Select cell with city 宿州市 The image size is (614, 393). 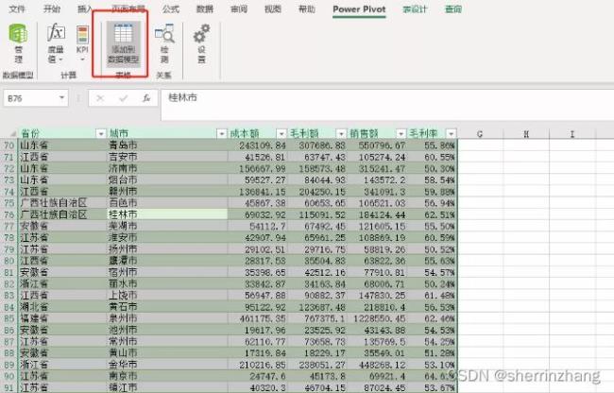tap(167, 272)
